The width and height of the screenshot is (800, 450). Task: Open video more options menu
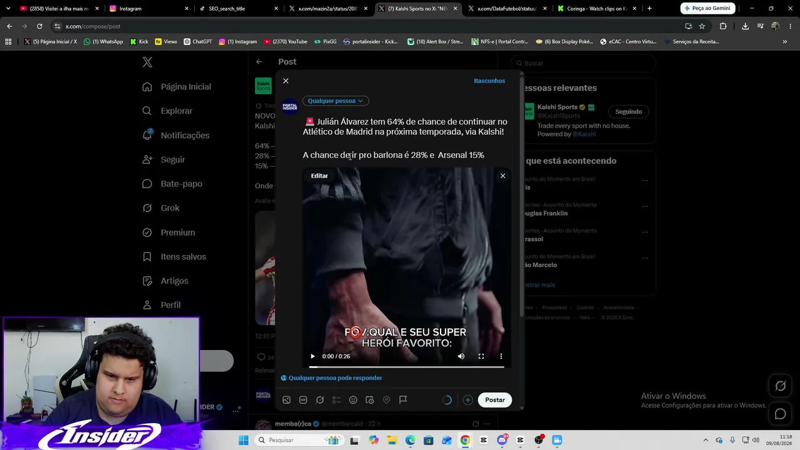501,356
